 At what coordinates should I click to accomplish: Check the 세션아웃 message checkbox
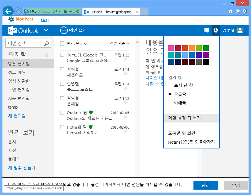coord(62,69)
